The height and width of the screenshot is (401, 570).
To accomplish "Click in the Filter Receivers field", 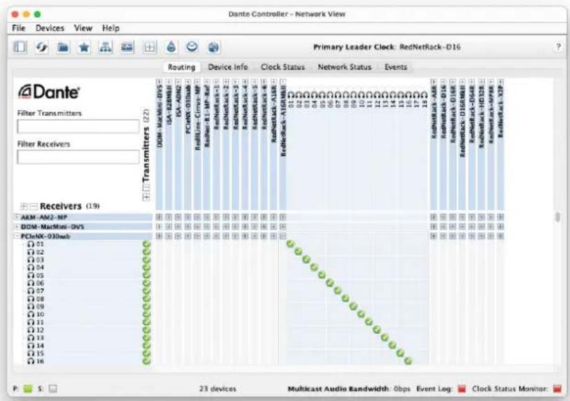I will pos(78,157).
